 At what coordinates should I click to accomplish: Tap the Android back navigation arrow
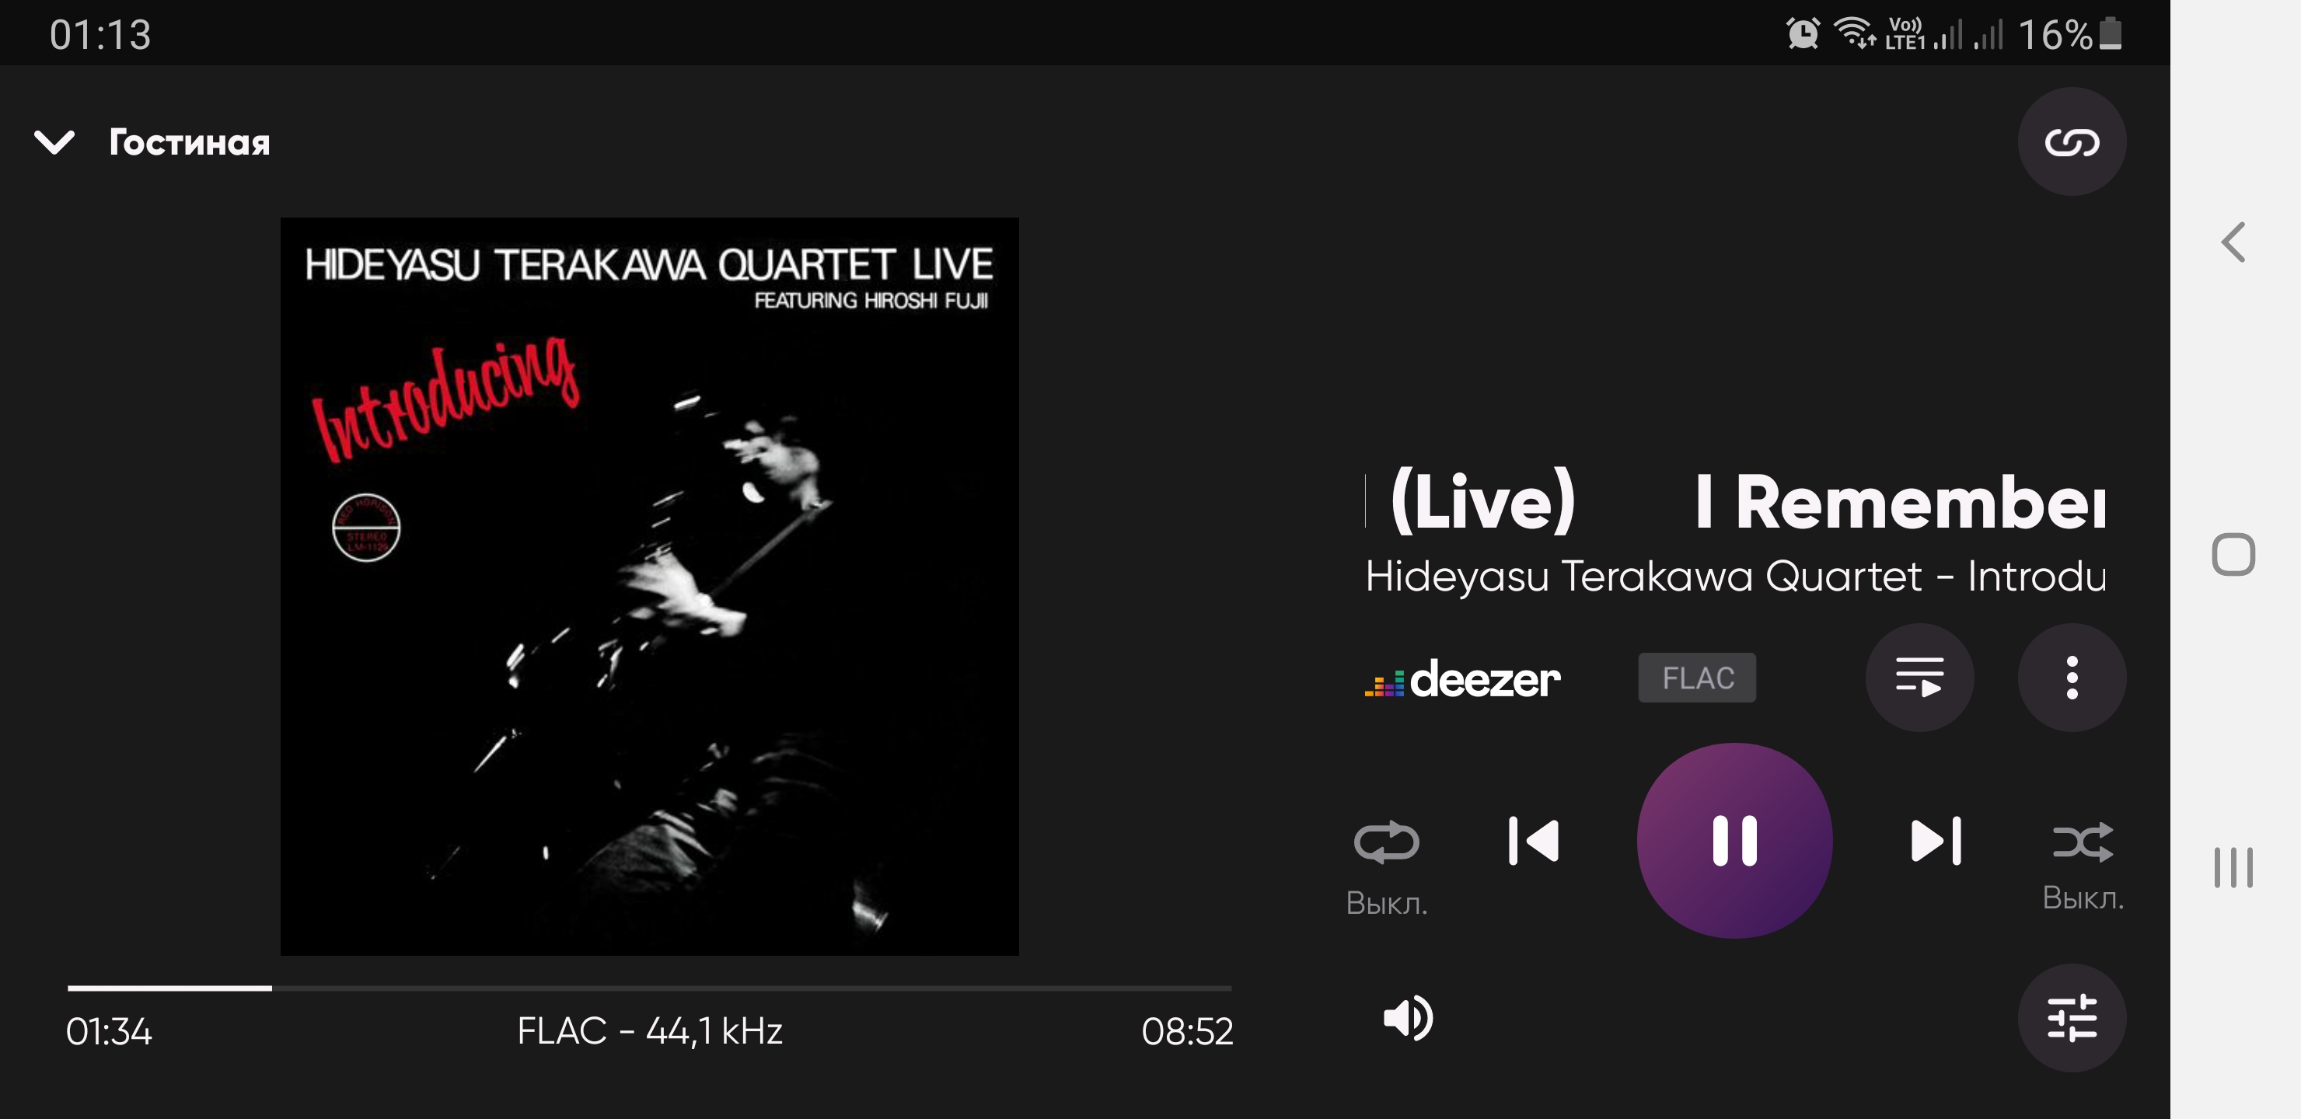[2234, 242]
